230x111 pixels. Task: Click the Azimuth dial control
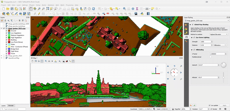(224, 65)
